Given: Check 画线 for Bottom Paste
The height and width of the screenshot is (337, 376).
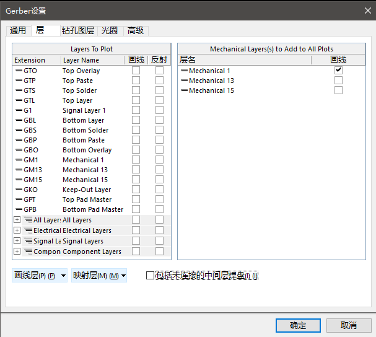Looking at the screenshot, I should click(136, 140).
